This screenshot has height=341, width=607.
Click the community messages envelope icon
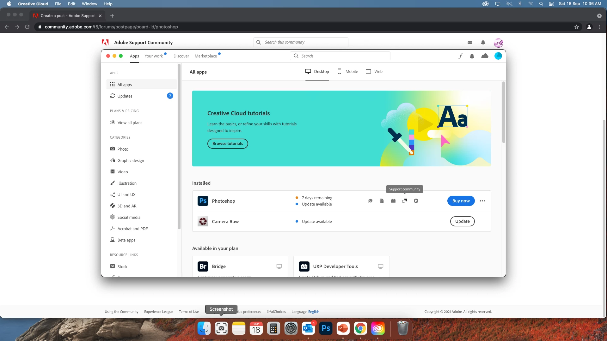[x=470, y=42]
